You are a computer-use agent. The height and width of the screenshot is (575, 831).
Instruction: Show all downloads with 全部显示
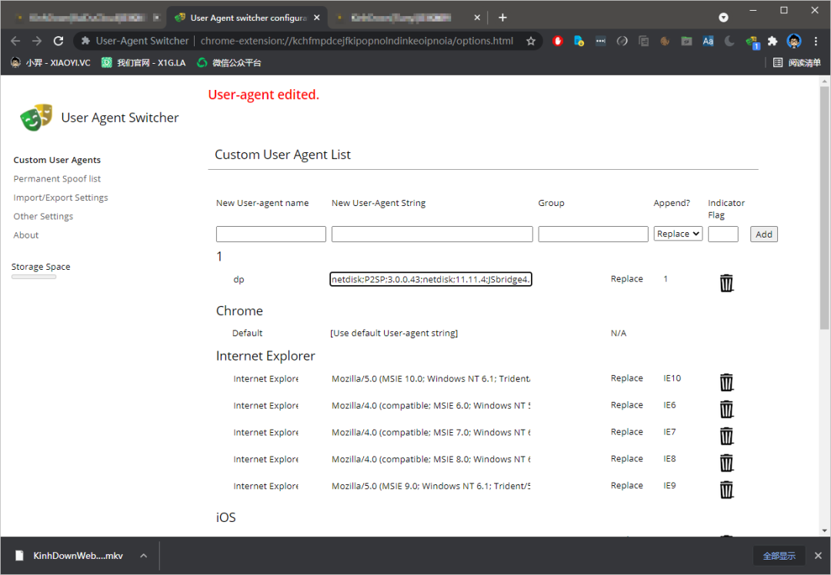click(x=779, y=556)
